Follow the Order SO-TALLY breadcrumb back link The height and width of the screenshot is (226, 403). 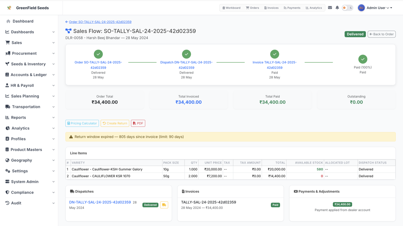[98, 22]
